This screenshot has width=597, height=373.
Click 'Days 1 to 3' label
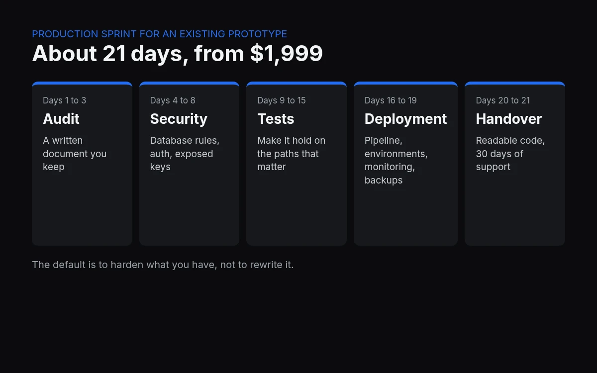[64, 100]
